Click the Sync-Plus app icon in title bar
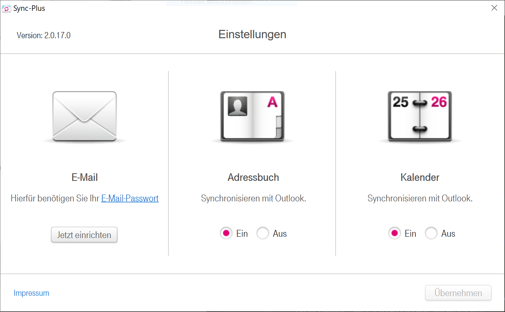The height and width of the screenshot is (312, 505). click(6, 8)
